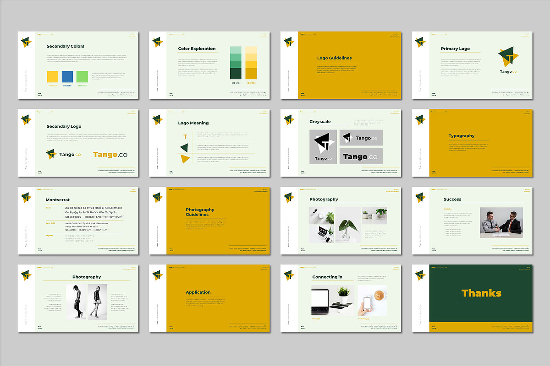Click the phone in hand photo on Connecting in slide
The height and width of the screenshot is (366, 550).
point(372,301)
